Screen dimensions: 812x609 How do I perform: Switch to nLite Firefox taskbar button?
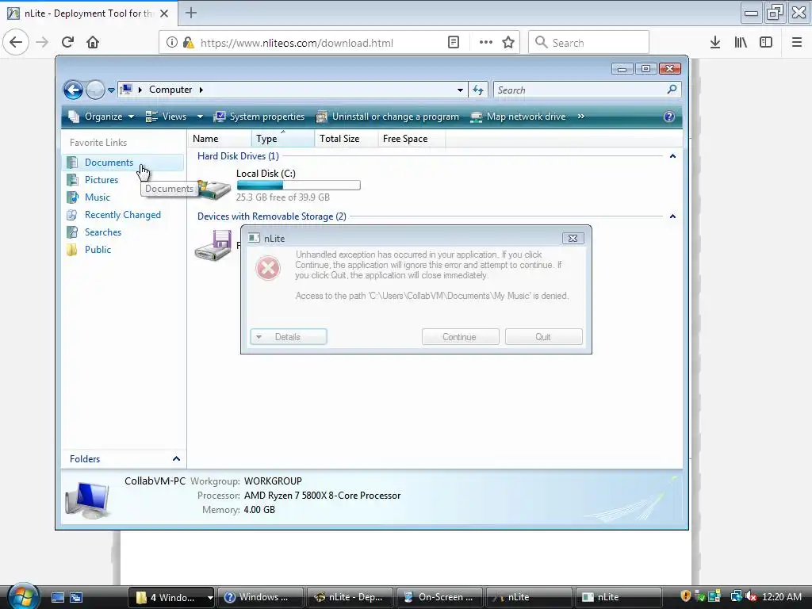point(350,597)
